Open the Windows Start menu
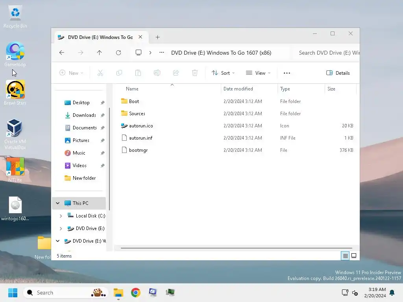 click(13, 293)
